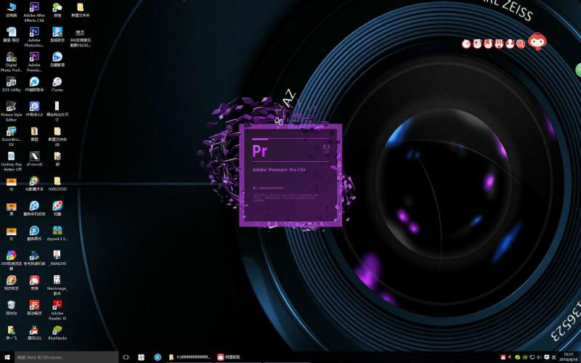Select the QQ penguin desktop shortcut
The height and width of the screenshot is (363, 581).
coord(34,333)
